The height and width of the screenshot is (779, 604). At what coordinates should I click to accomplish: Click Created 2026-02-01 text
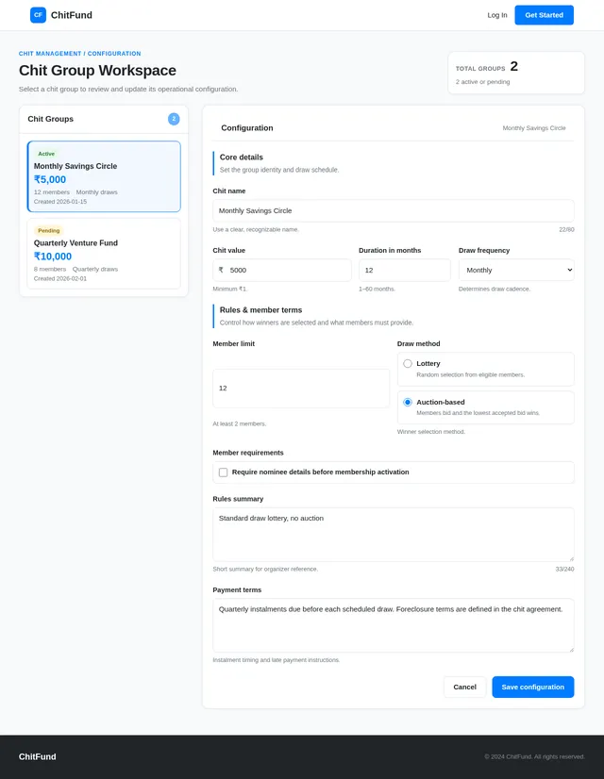60,279
